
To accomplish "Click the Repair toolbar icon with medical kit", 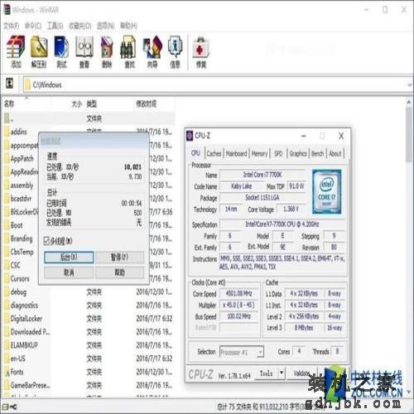I will pyautogui.click(x=201, y=52).
